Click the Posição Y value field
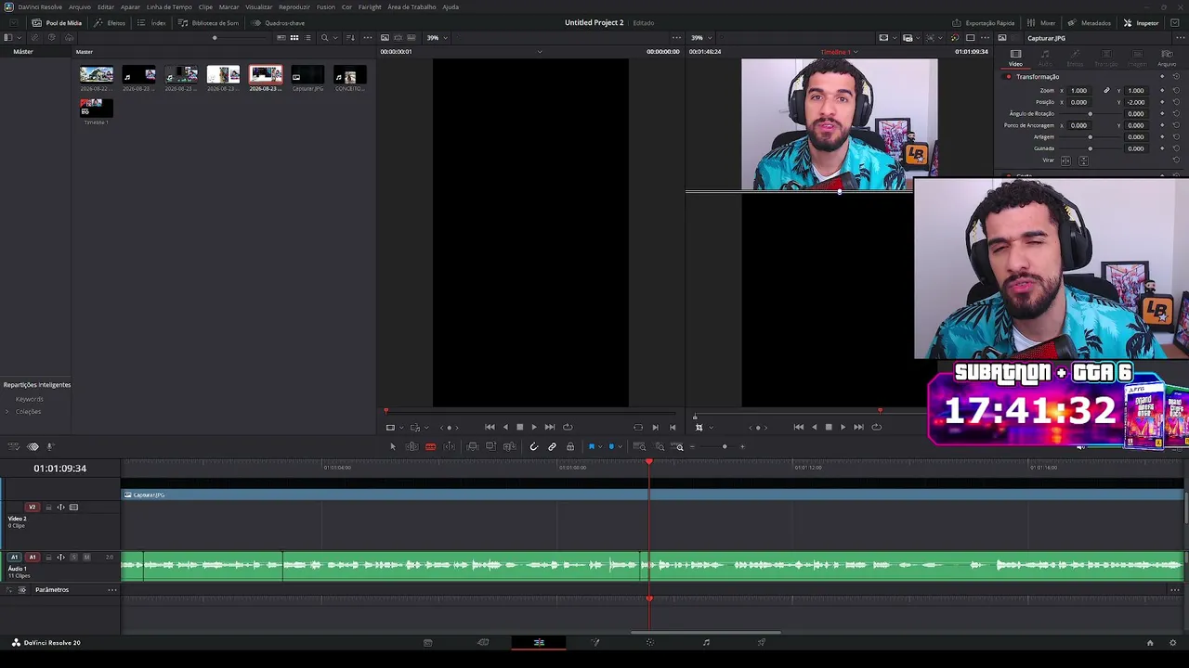This screenshot has width=1189, height=668. (1135, 102)
